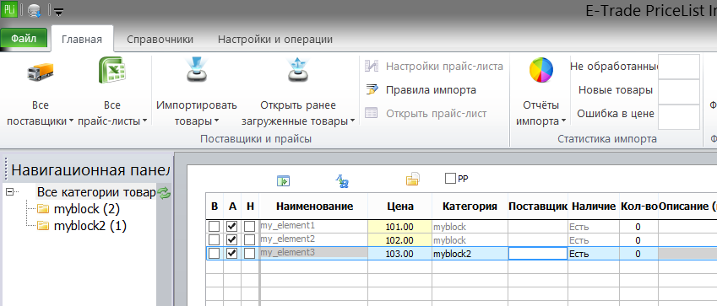The width and height of the screenshot is (717, 306).
Task: Click the database download quick-access icon
Action: point(35,10)
